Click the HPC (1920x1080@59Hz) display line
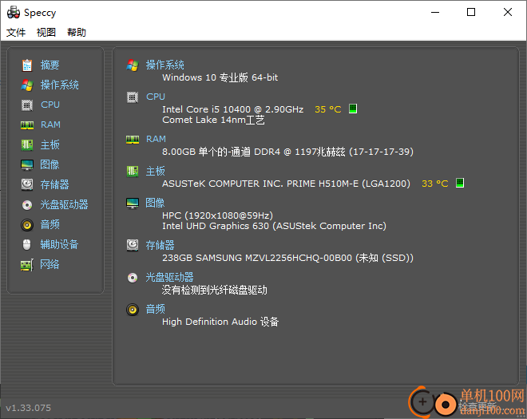 coord(217,215)
